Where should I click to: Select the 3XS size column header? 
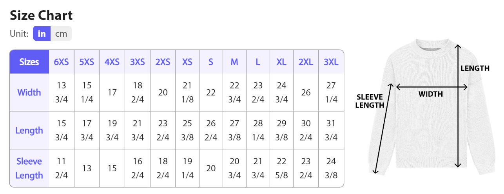pos(138,62)
